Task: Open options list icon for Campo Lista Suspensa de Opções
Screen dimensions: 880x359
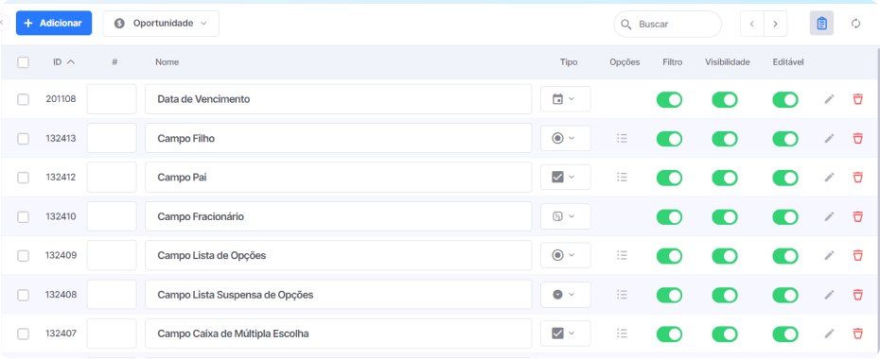Action: [x=622, y=294]
